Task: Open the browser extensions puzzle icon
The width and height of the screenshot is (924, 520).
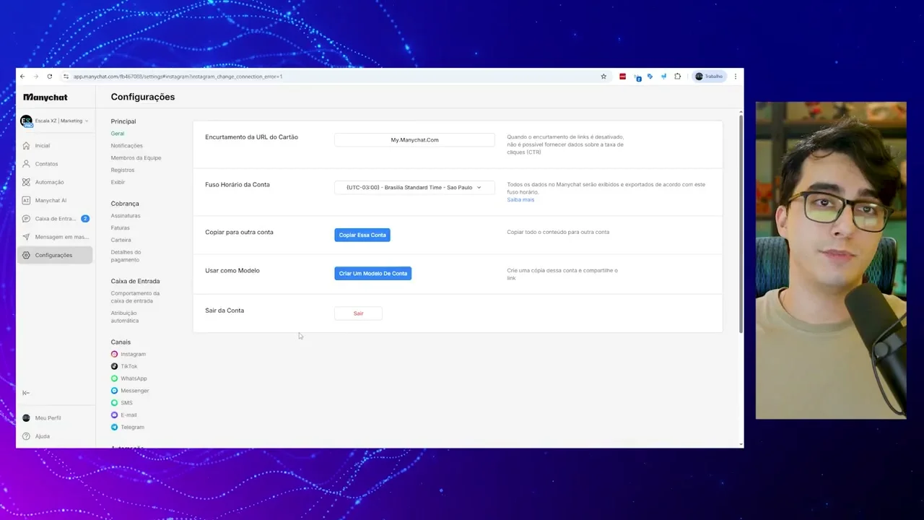Action: (x=677, y=77)
